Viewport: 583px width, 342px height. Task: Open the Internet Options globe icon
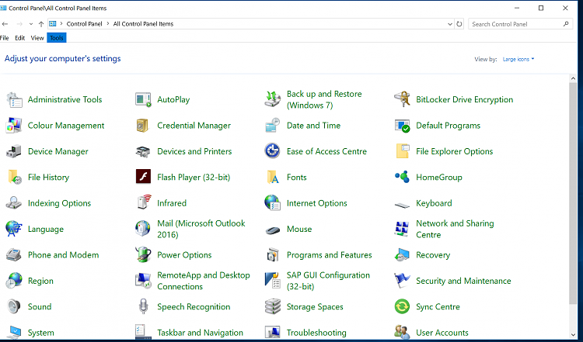pos(272,203)
